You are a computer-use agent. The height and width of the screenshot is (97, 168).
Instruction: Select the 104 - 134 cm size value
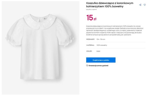pos(101,39)
